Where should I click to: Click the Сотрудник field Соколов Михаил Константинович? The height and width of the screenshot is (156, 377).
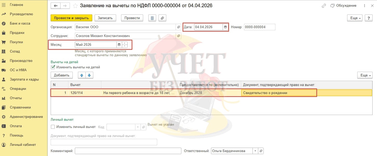tap(125, 36)
